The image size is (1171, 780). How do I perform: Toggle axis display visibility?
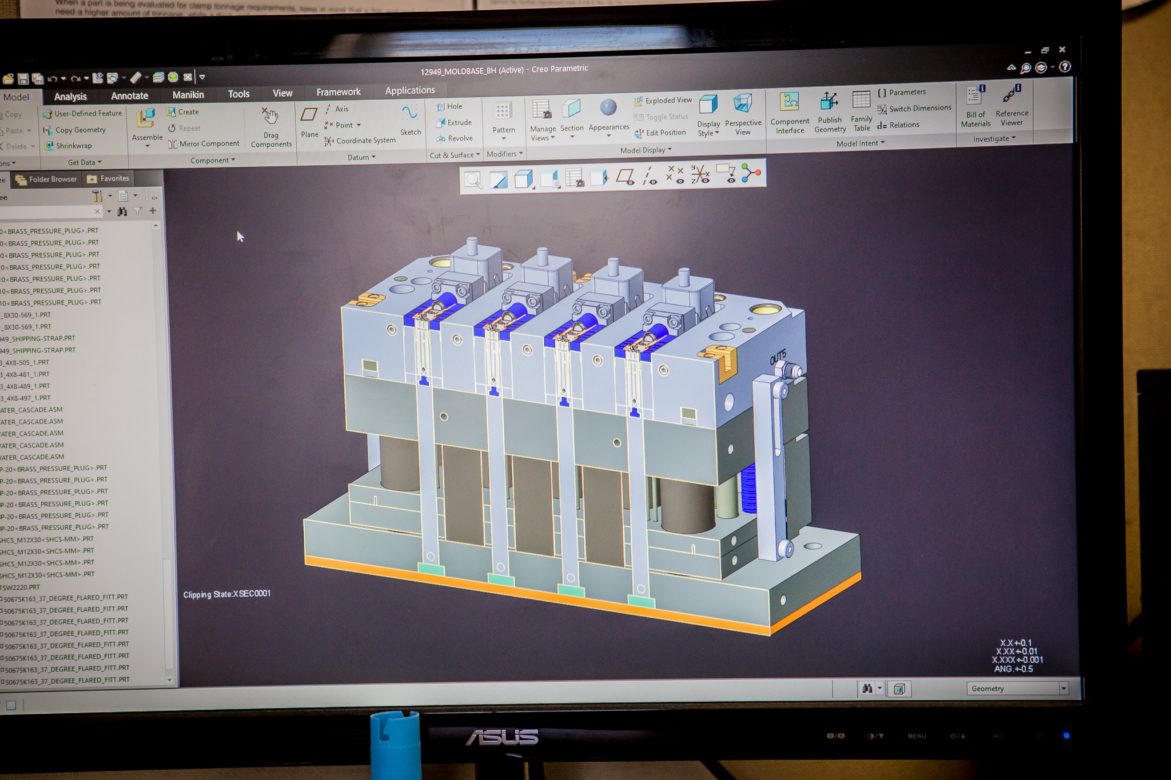[x=650, y=175]
